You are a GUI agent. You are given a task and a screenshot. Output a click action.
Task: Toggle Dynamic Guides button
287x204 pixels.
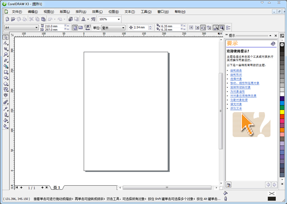[x=209, y=28]
